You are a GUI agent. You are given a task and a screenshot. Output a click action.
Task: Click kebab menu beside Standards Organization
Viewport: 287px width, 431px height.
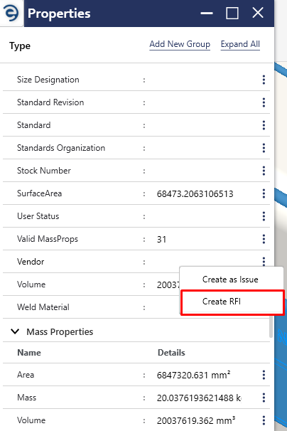click(264, 148)
